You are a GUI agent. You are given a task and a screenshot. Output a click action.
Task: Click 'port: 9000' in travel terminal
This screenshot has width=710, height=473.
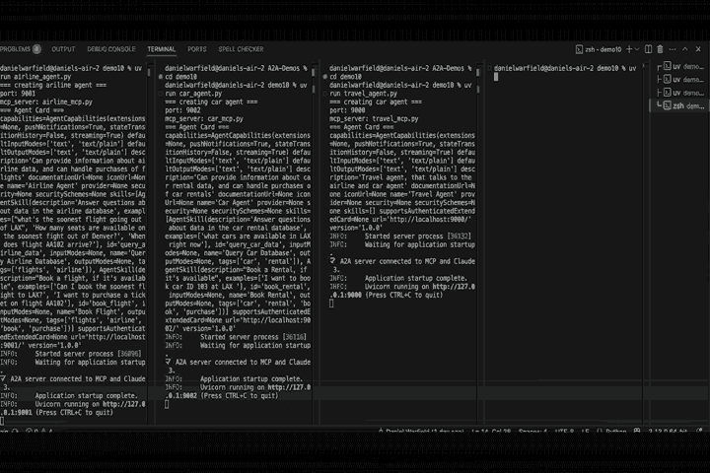[347, 110]
